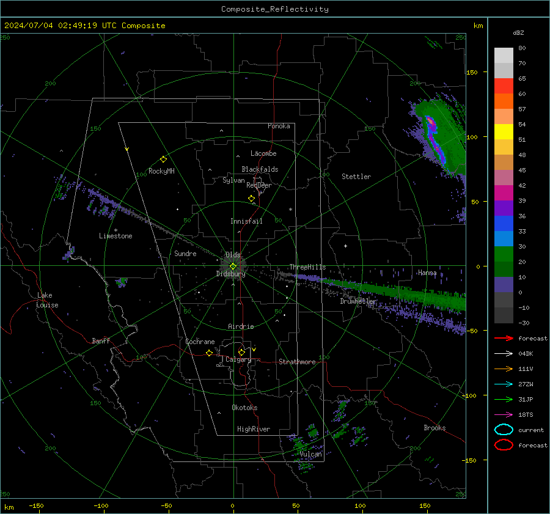Viewport: 550px width, 514px height.
Task: Click the yellow radar site diamond above Didsbury
Action: pos(233,266)
